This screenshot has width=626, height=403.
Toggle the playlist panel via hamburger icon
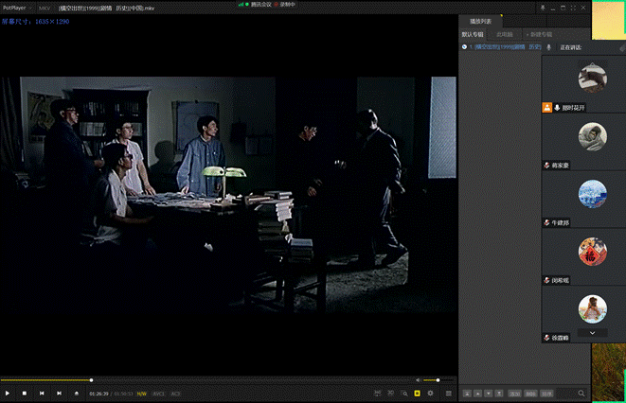(448, 393)
